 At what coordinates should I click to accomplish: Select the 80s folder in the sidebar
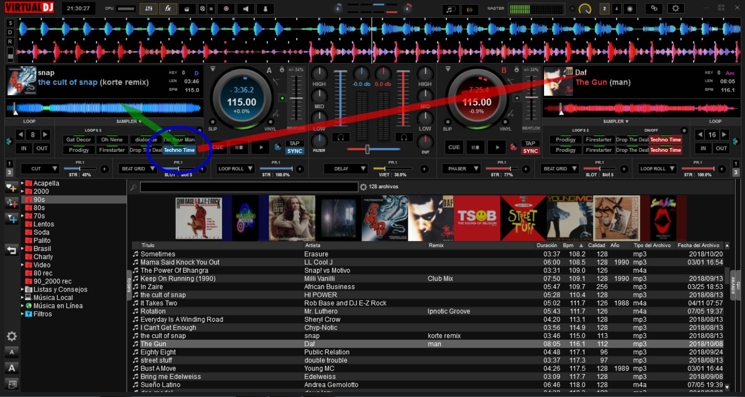(x=39, y=208)
